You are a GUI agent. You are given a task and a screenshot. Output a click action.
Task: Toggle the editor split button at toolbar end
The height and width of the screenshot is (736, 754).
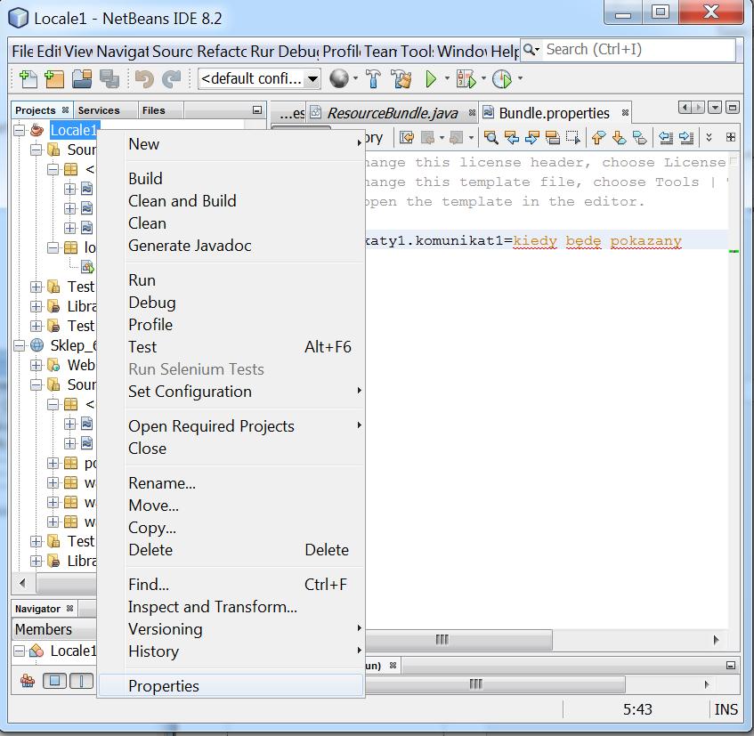[731, 137]
